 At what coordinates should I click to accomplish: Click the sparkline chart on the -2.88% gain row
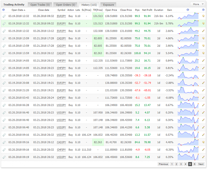[188, 83]
